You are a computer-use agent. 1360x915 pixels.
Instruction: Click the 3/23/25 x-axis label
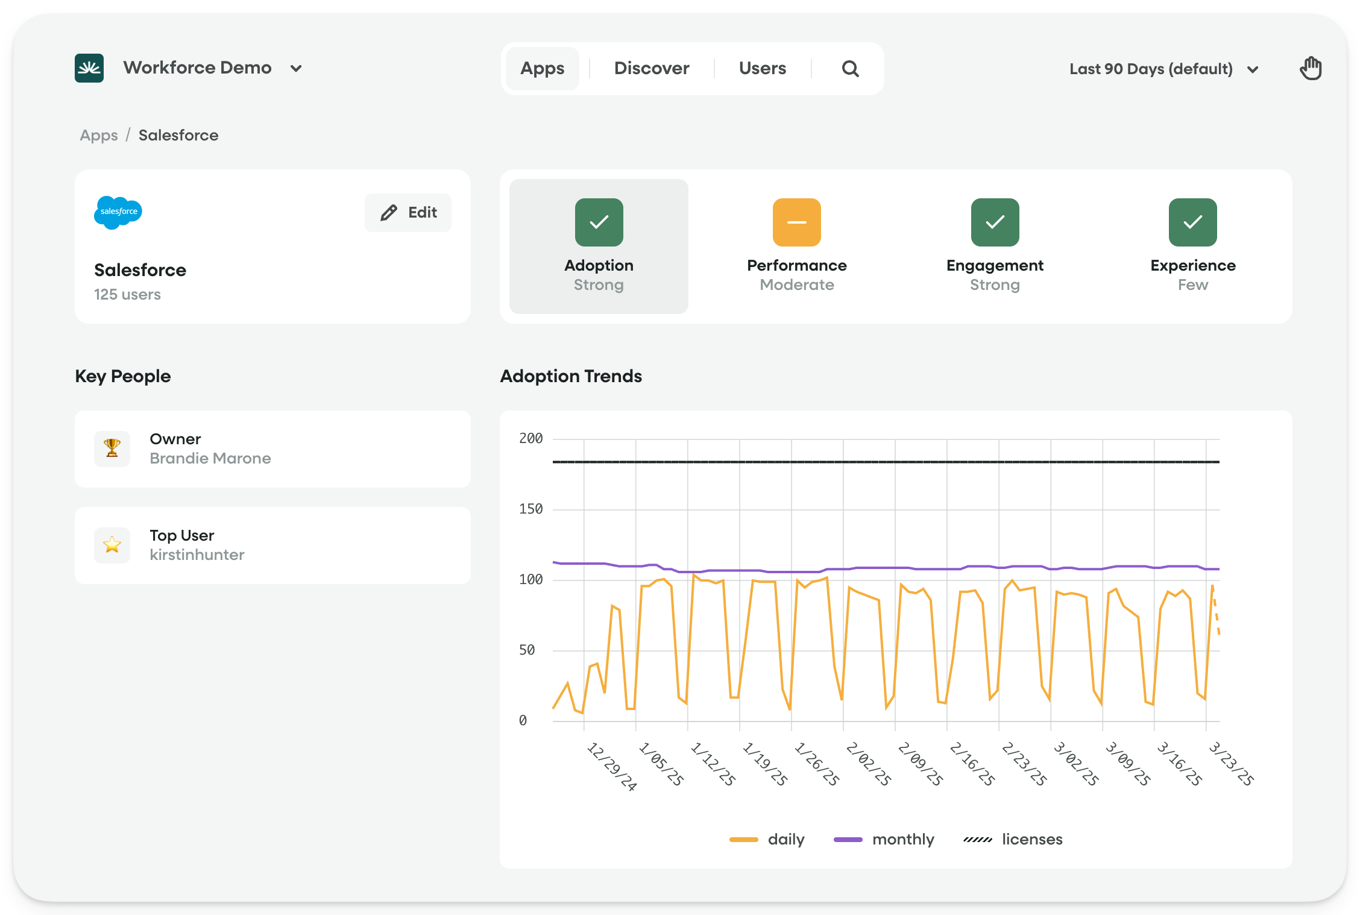1231,764
